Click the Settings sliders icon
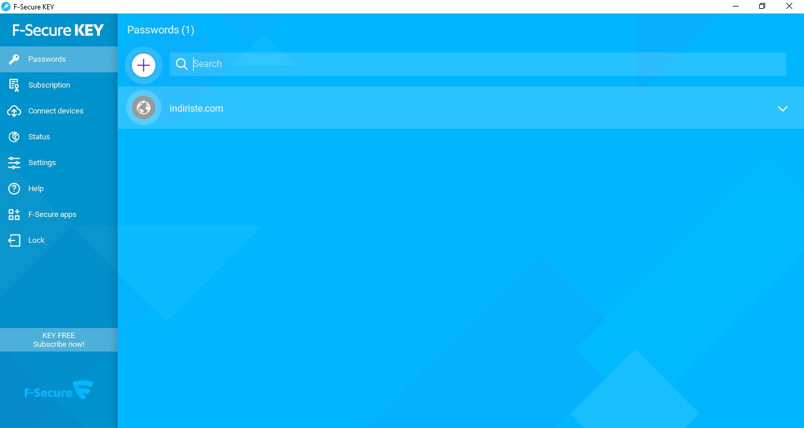Screen dimensions: 804x428 pyautogui.click(x=14, y=163)
